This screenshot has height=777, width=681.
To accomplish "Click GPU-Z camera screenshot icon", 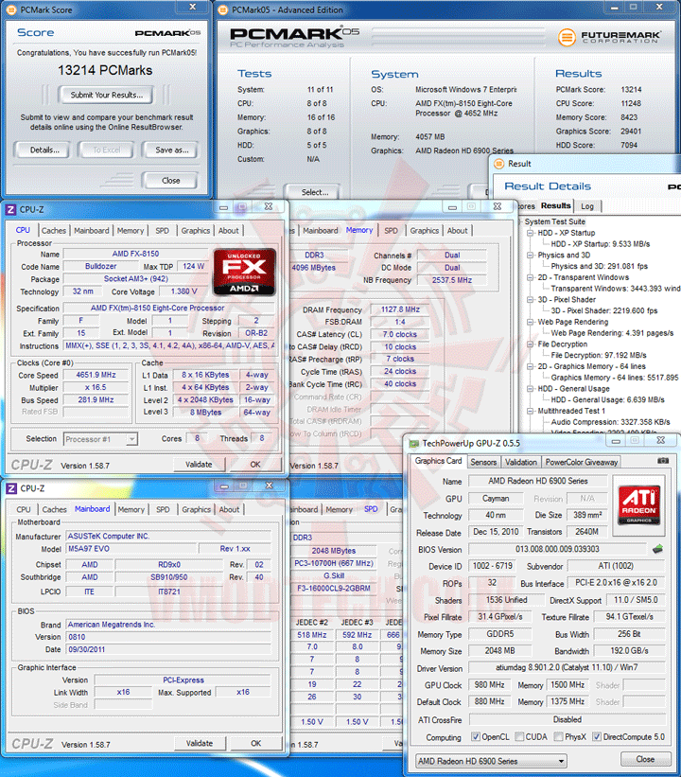I will (x=663, y=461).
